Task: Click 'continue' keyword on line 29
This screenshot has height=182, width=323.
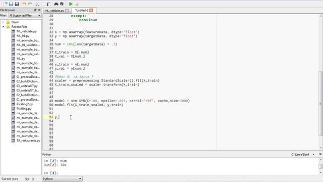Action: pos(88,20)
